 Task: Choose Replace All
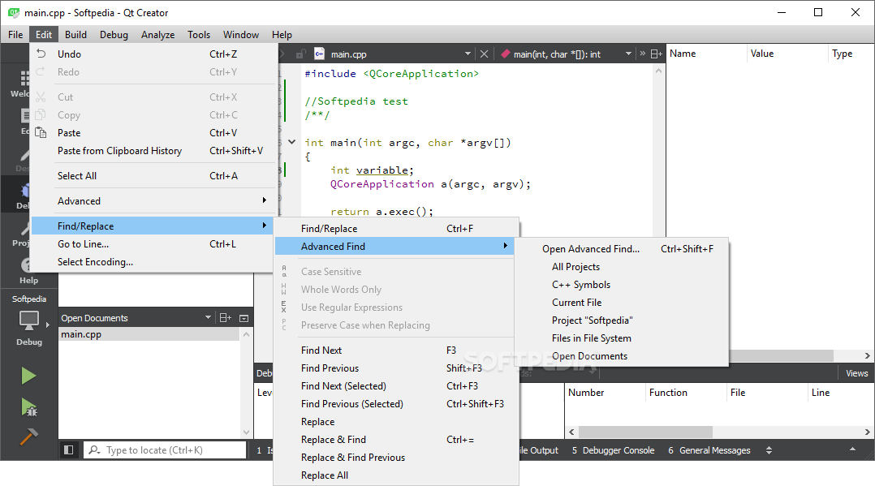coord(394,475)
